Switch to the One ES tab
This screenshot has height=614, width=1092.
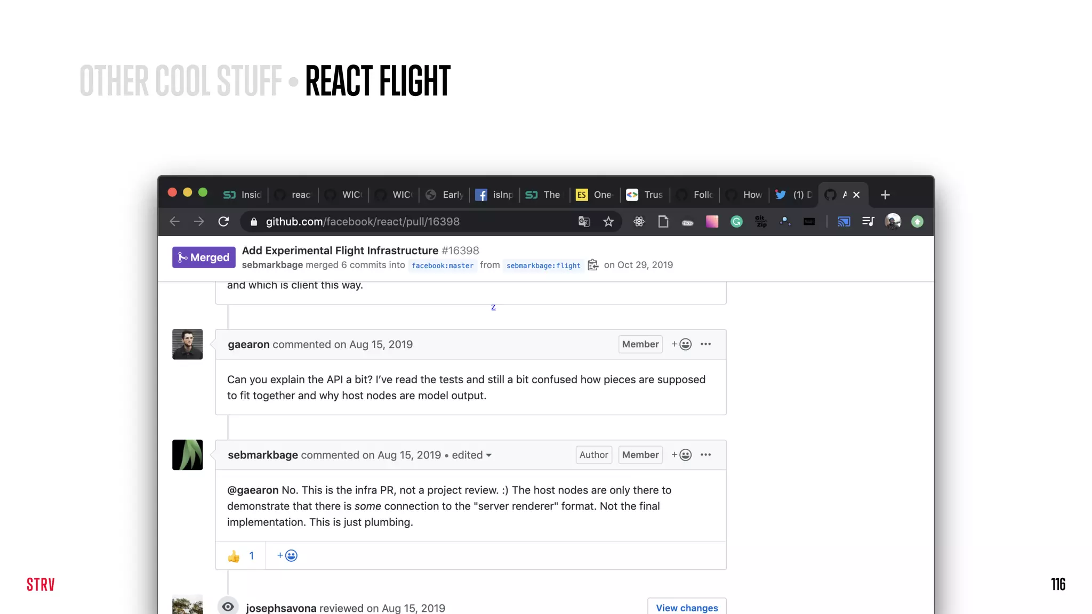pyautogui.click(x=595, y=195)
